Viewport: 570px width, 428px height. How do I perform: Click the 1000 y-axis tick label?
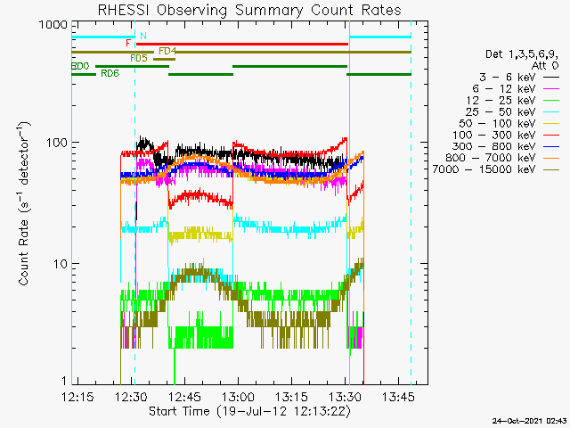53,25
